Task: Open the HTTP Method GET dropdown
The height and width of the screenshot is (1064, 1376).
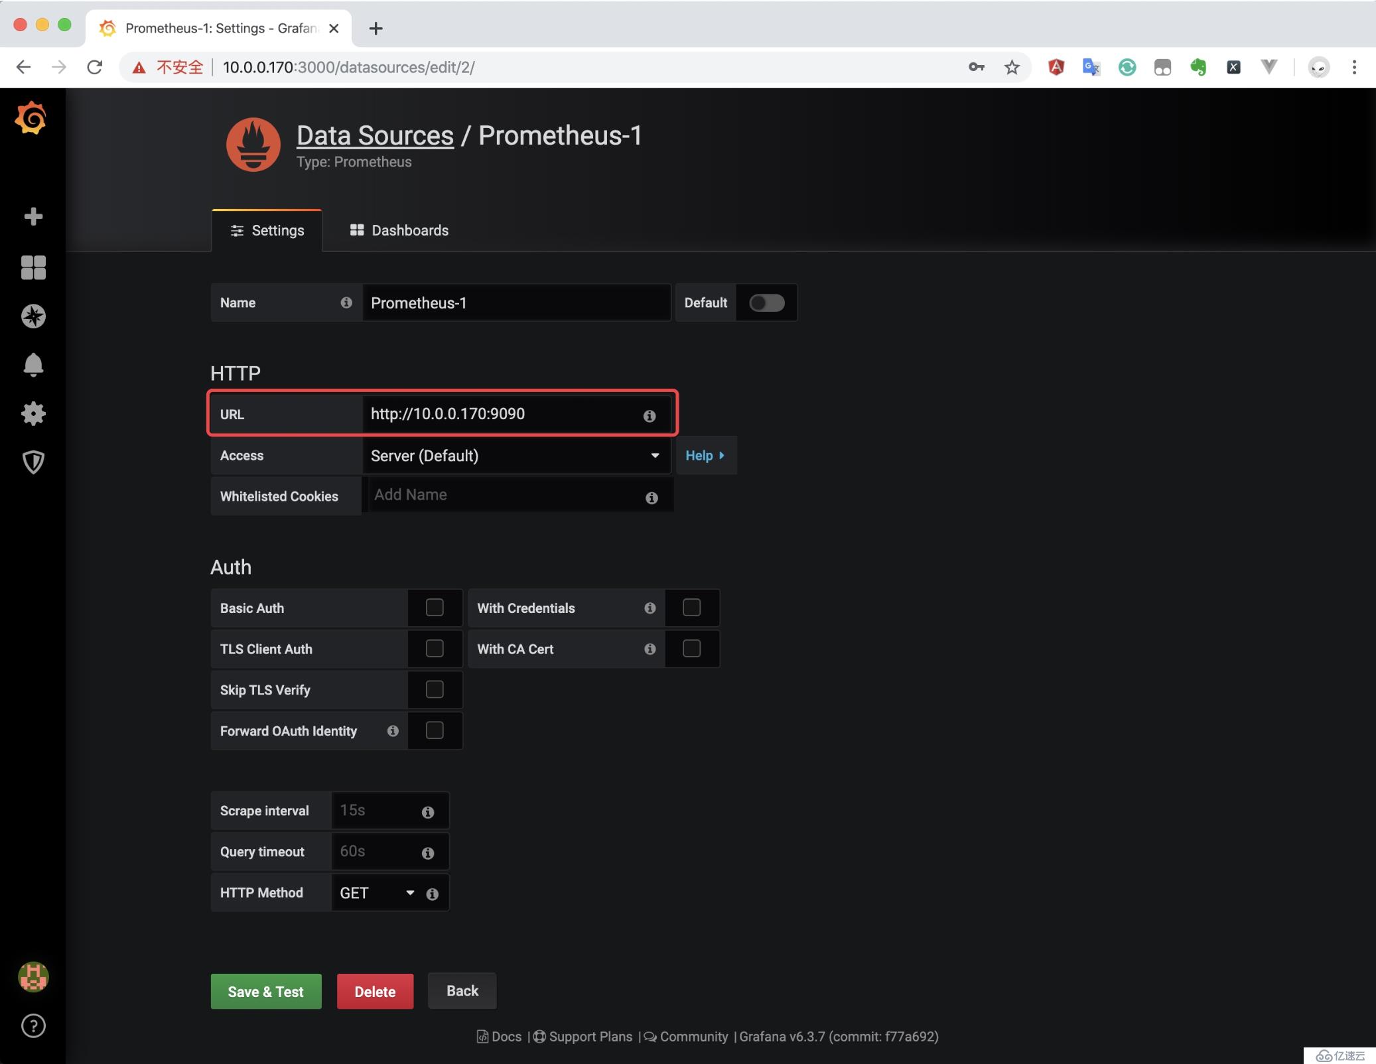Action: click(x=377, y=894)
